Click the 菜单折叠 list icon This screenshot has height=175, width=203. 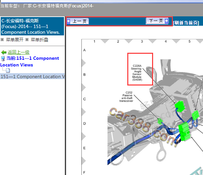click(27, 40)
